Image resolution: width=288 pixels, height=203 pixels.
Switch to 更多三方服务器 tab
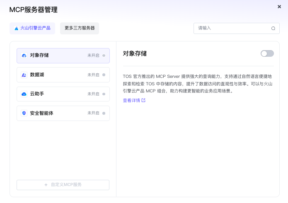pyautogui.click(x=80, y=28)
